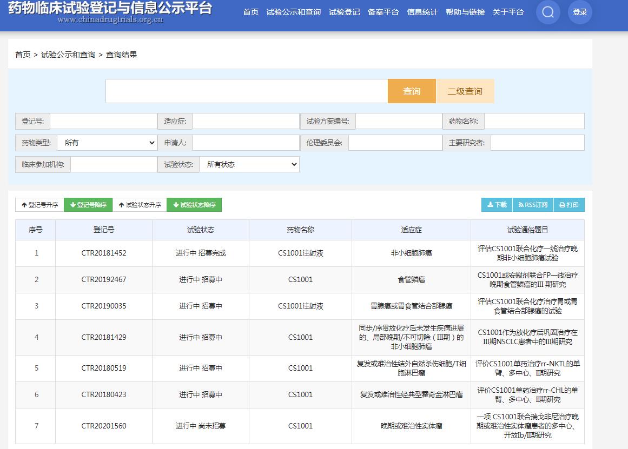Viewport: 628px width, 449px height.
Task: Click the search magnifier icon in header
Action: pyautogui.click(x=548, y=12)
